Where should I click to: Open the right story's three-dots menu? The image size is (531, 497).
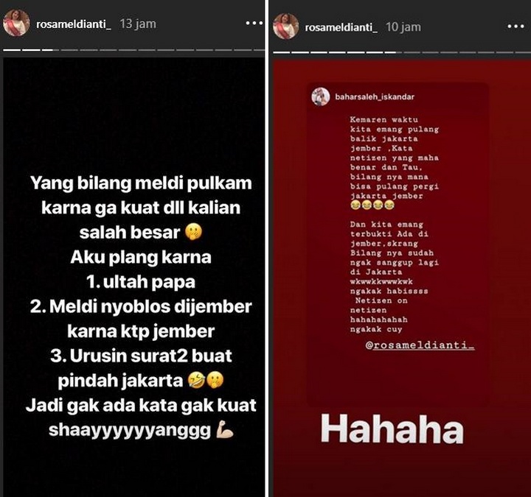point(516,26)
